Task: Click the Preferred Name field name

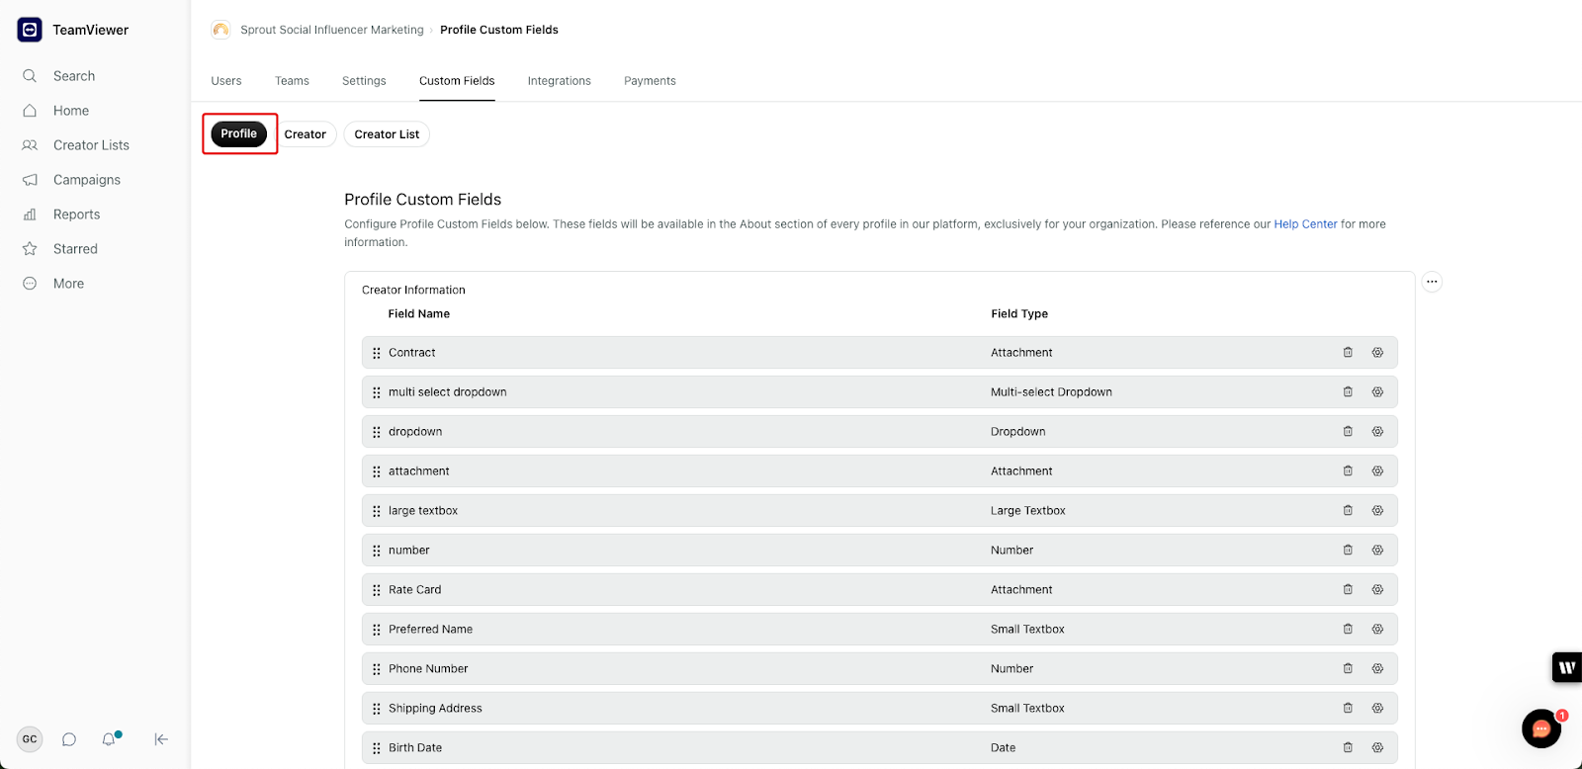Action: (430, 630)
